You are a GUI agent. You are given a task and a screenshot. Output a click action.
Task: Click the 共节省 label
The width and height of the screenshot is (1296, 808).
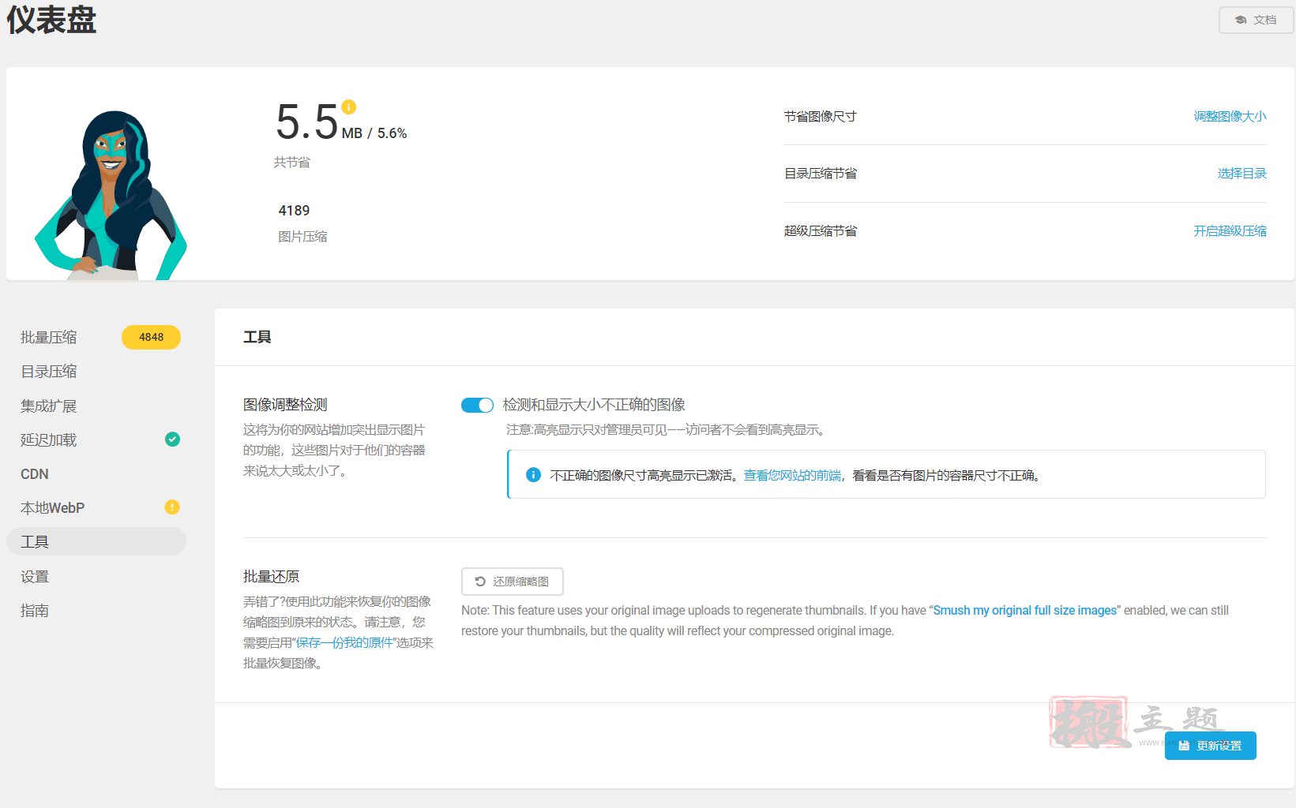(x=291, y=162)
